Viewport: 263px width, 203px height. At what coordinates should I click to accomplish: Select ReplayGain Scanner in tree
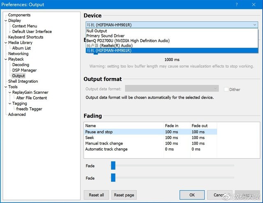click(x=30, y=92)
